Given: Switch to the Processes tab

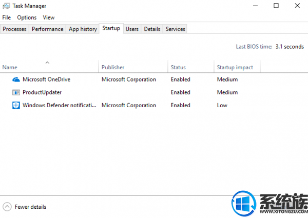Looking at the screenshot, I should (x=14, y=29).
